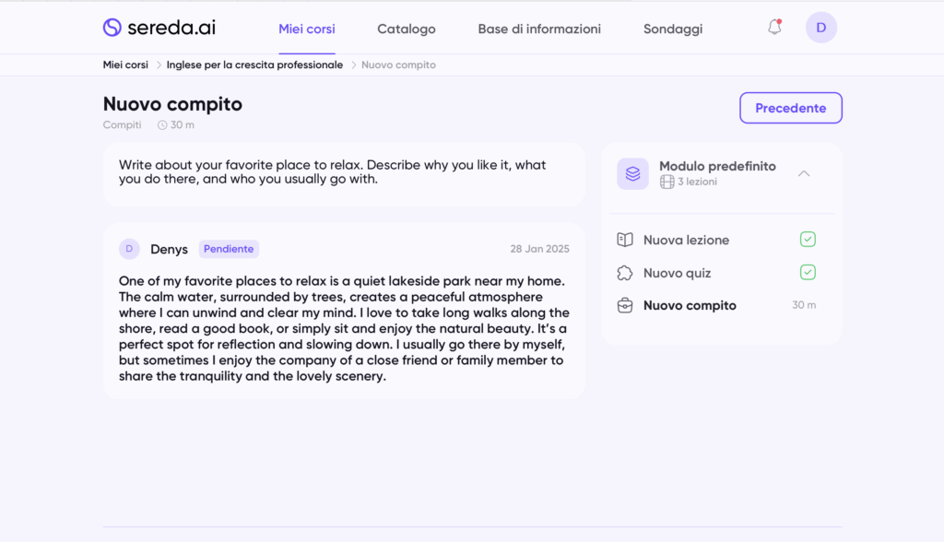Viewport: 944px width, 542px height.
Task: Click the briefcase icon for Nuovo compito
Action: 625,306
